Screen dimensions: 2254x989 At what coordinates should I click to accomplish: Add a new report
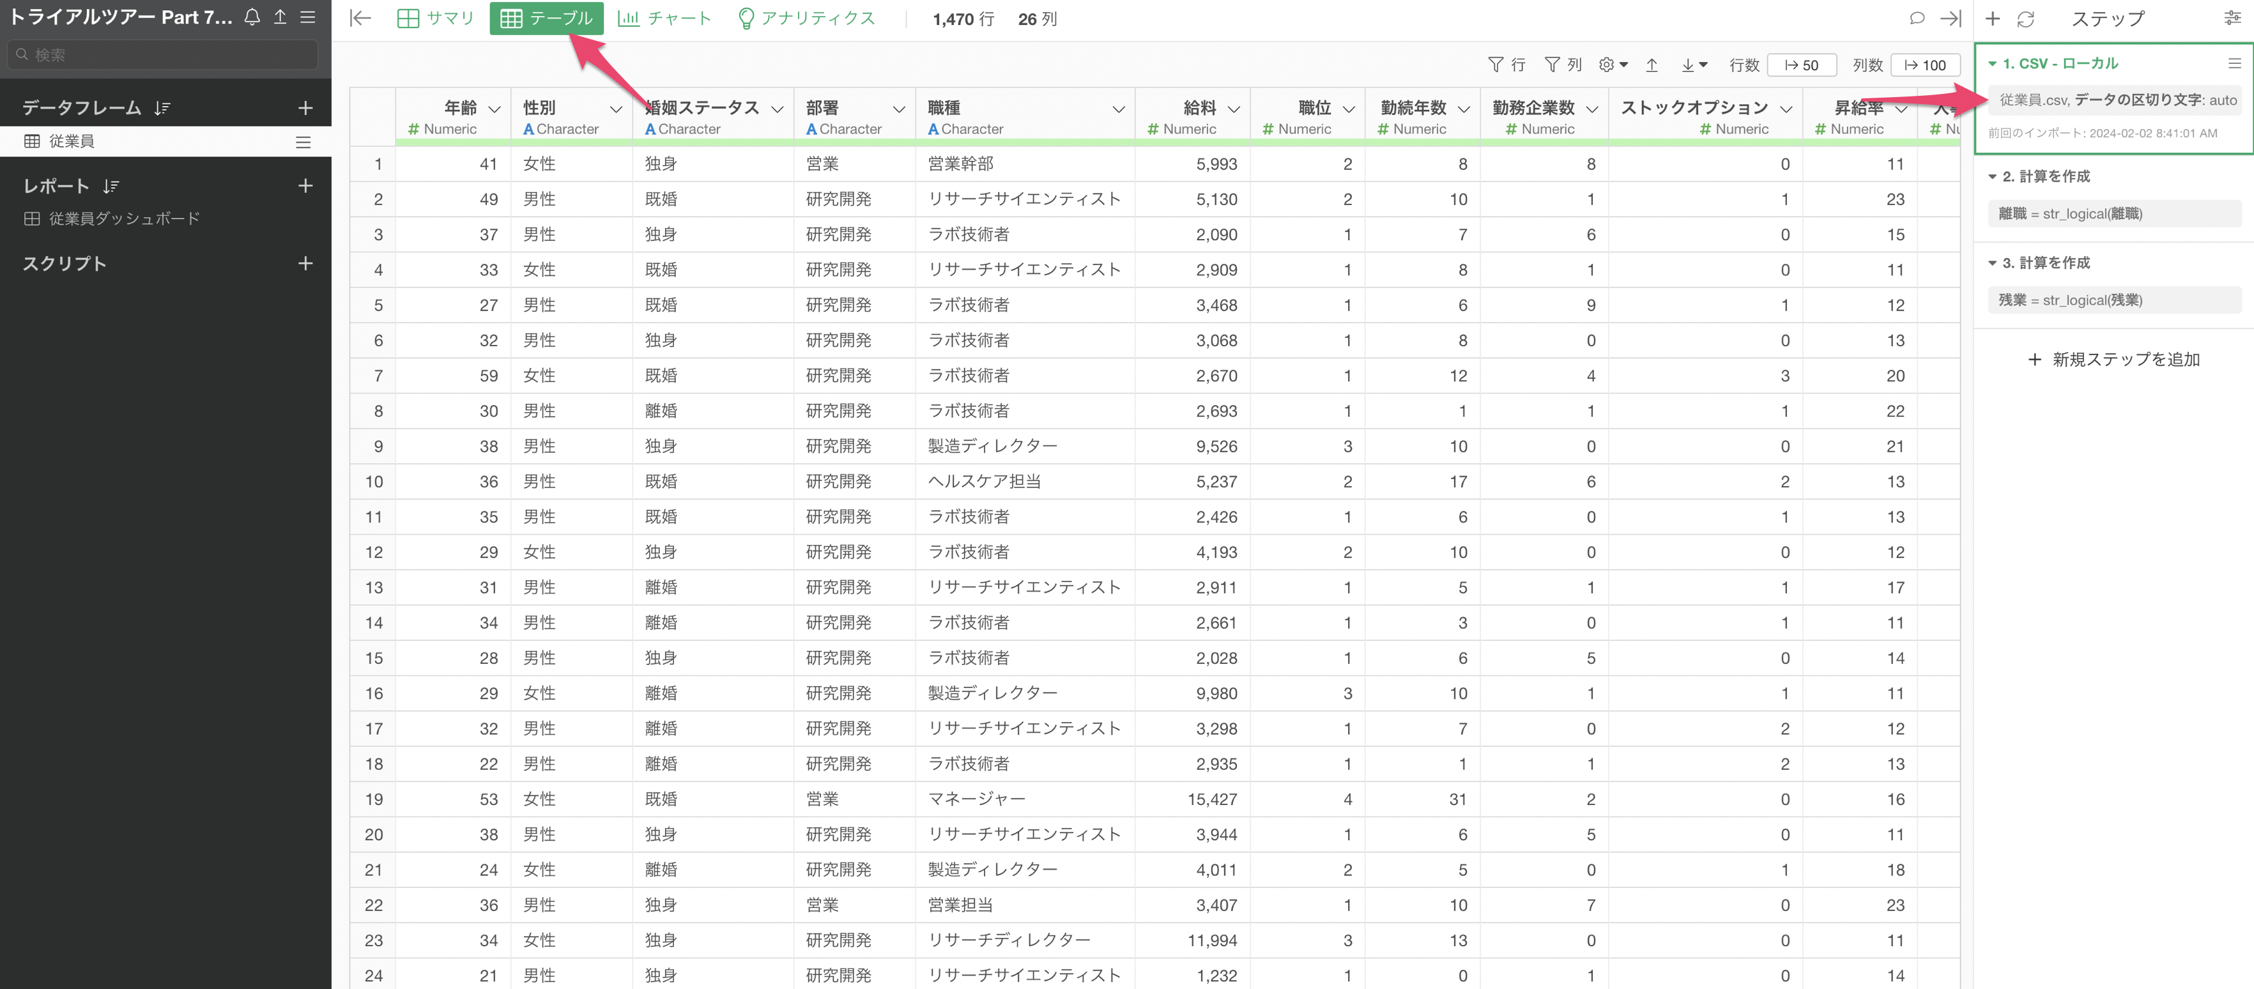coord(305,185)
